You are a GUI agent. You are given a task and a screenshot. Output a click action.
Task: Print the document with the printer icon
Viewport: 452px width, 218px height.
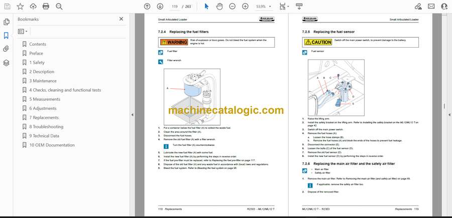46,7
